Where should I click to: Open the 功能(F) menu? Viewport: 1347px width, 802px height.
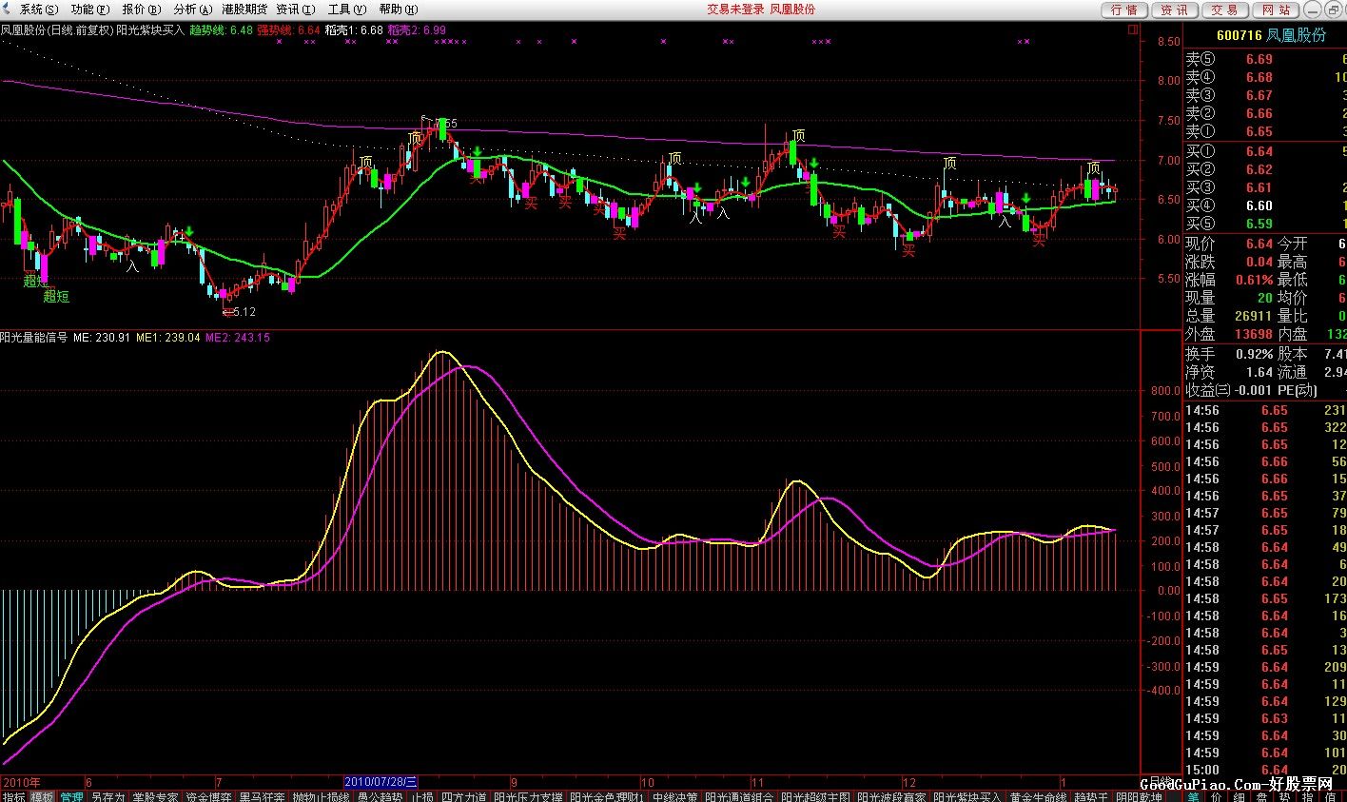coord(90,9)
